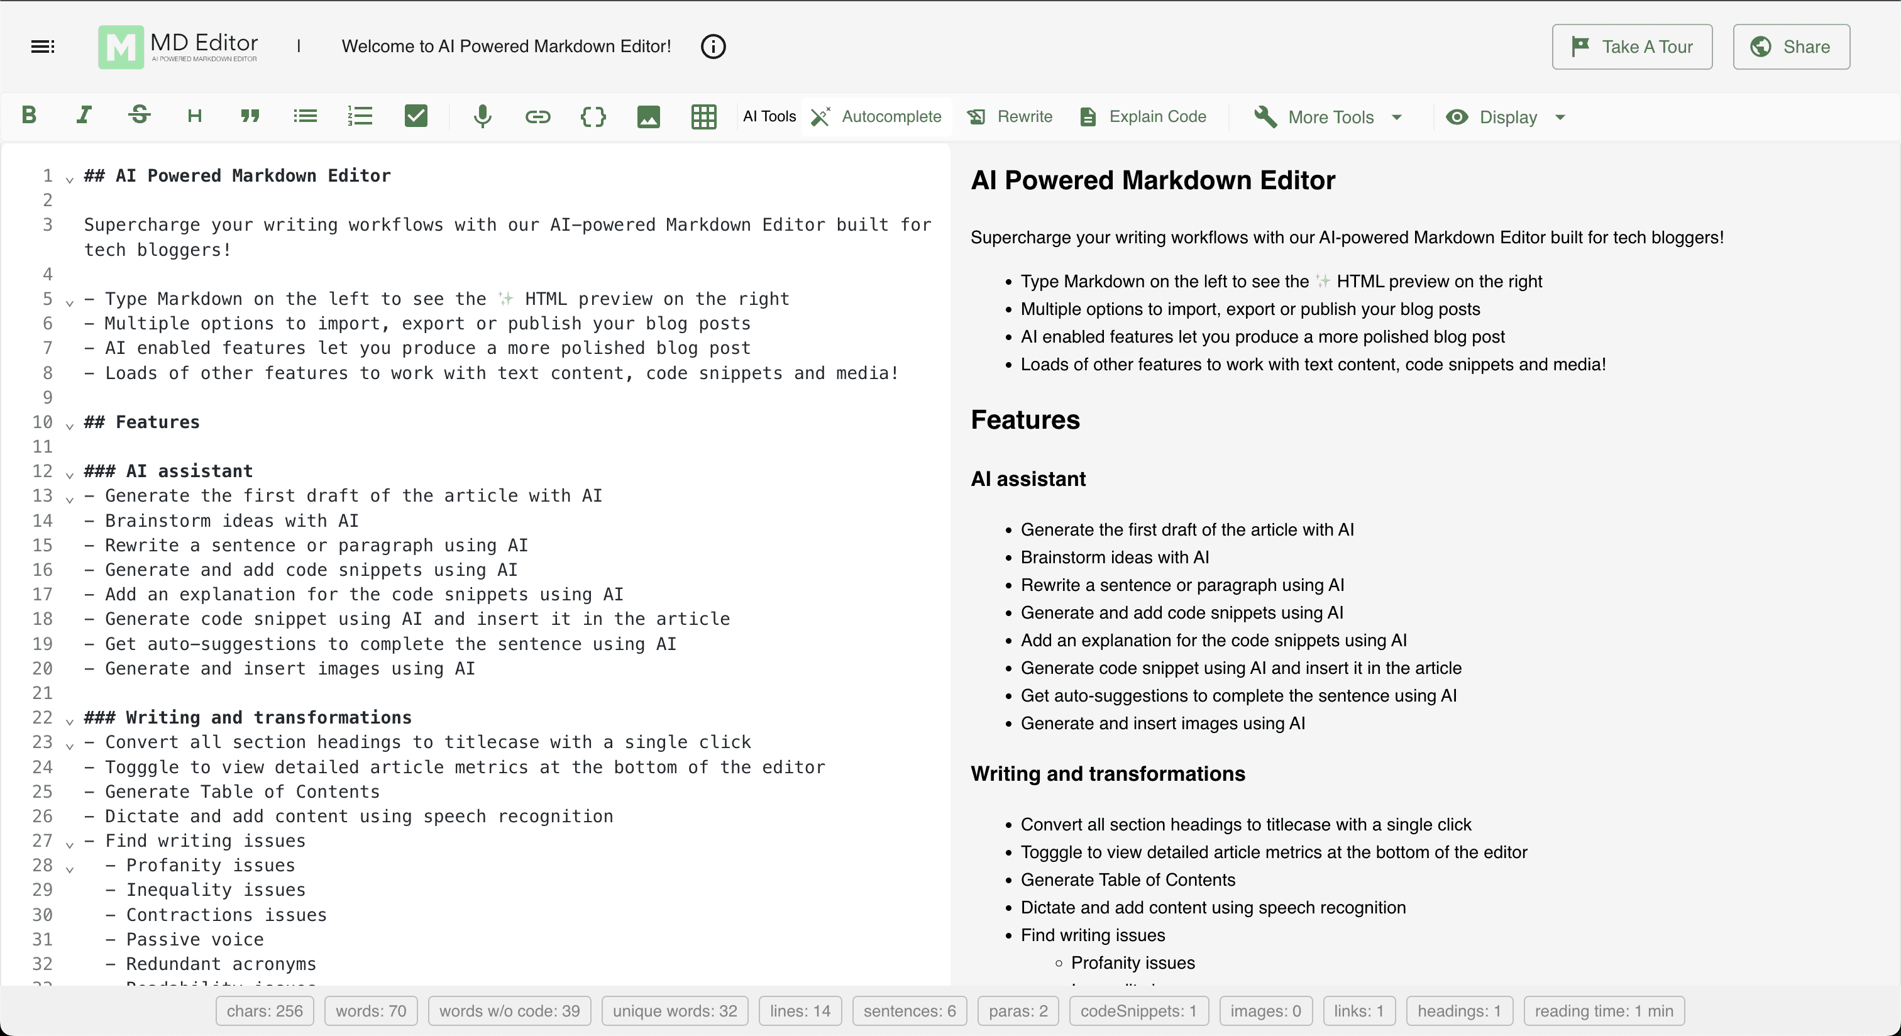This screenshot has width=1901, height=1036.
Task: Insert a task list checkbox
Action: coord(416,116)
